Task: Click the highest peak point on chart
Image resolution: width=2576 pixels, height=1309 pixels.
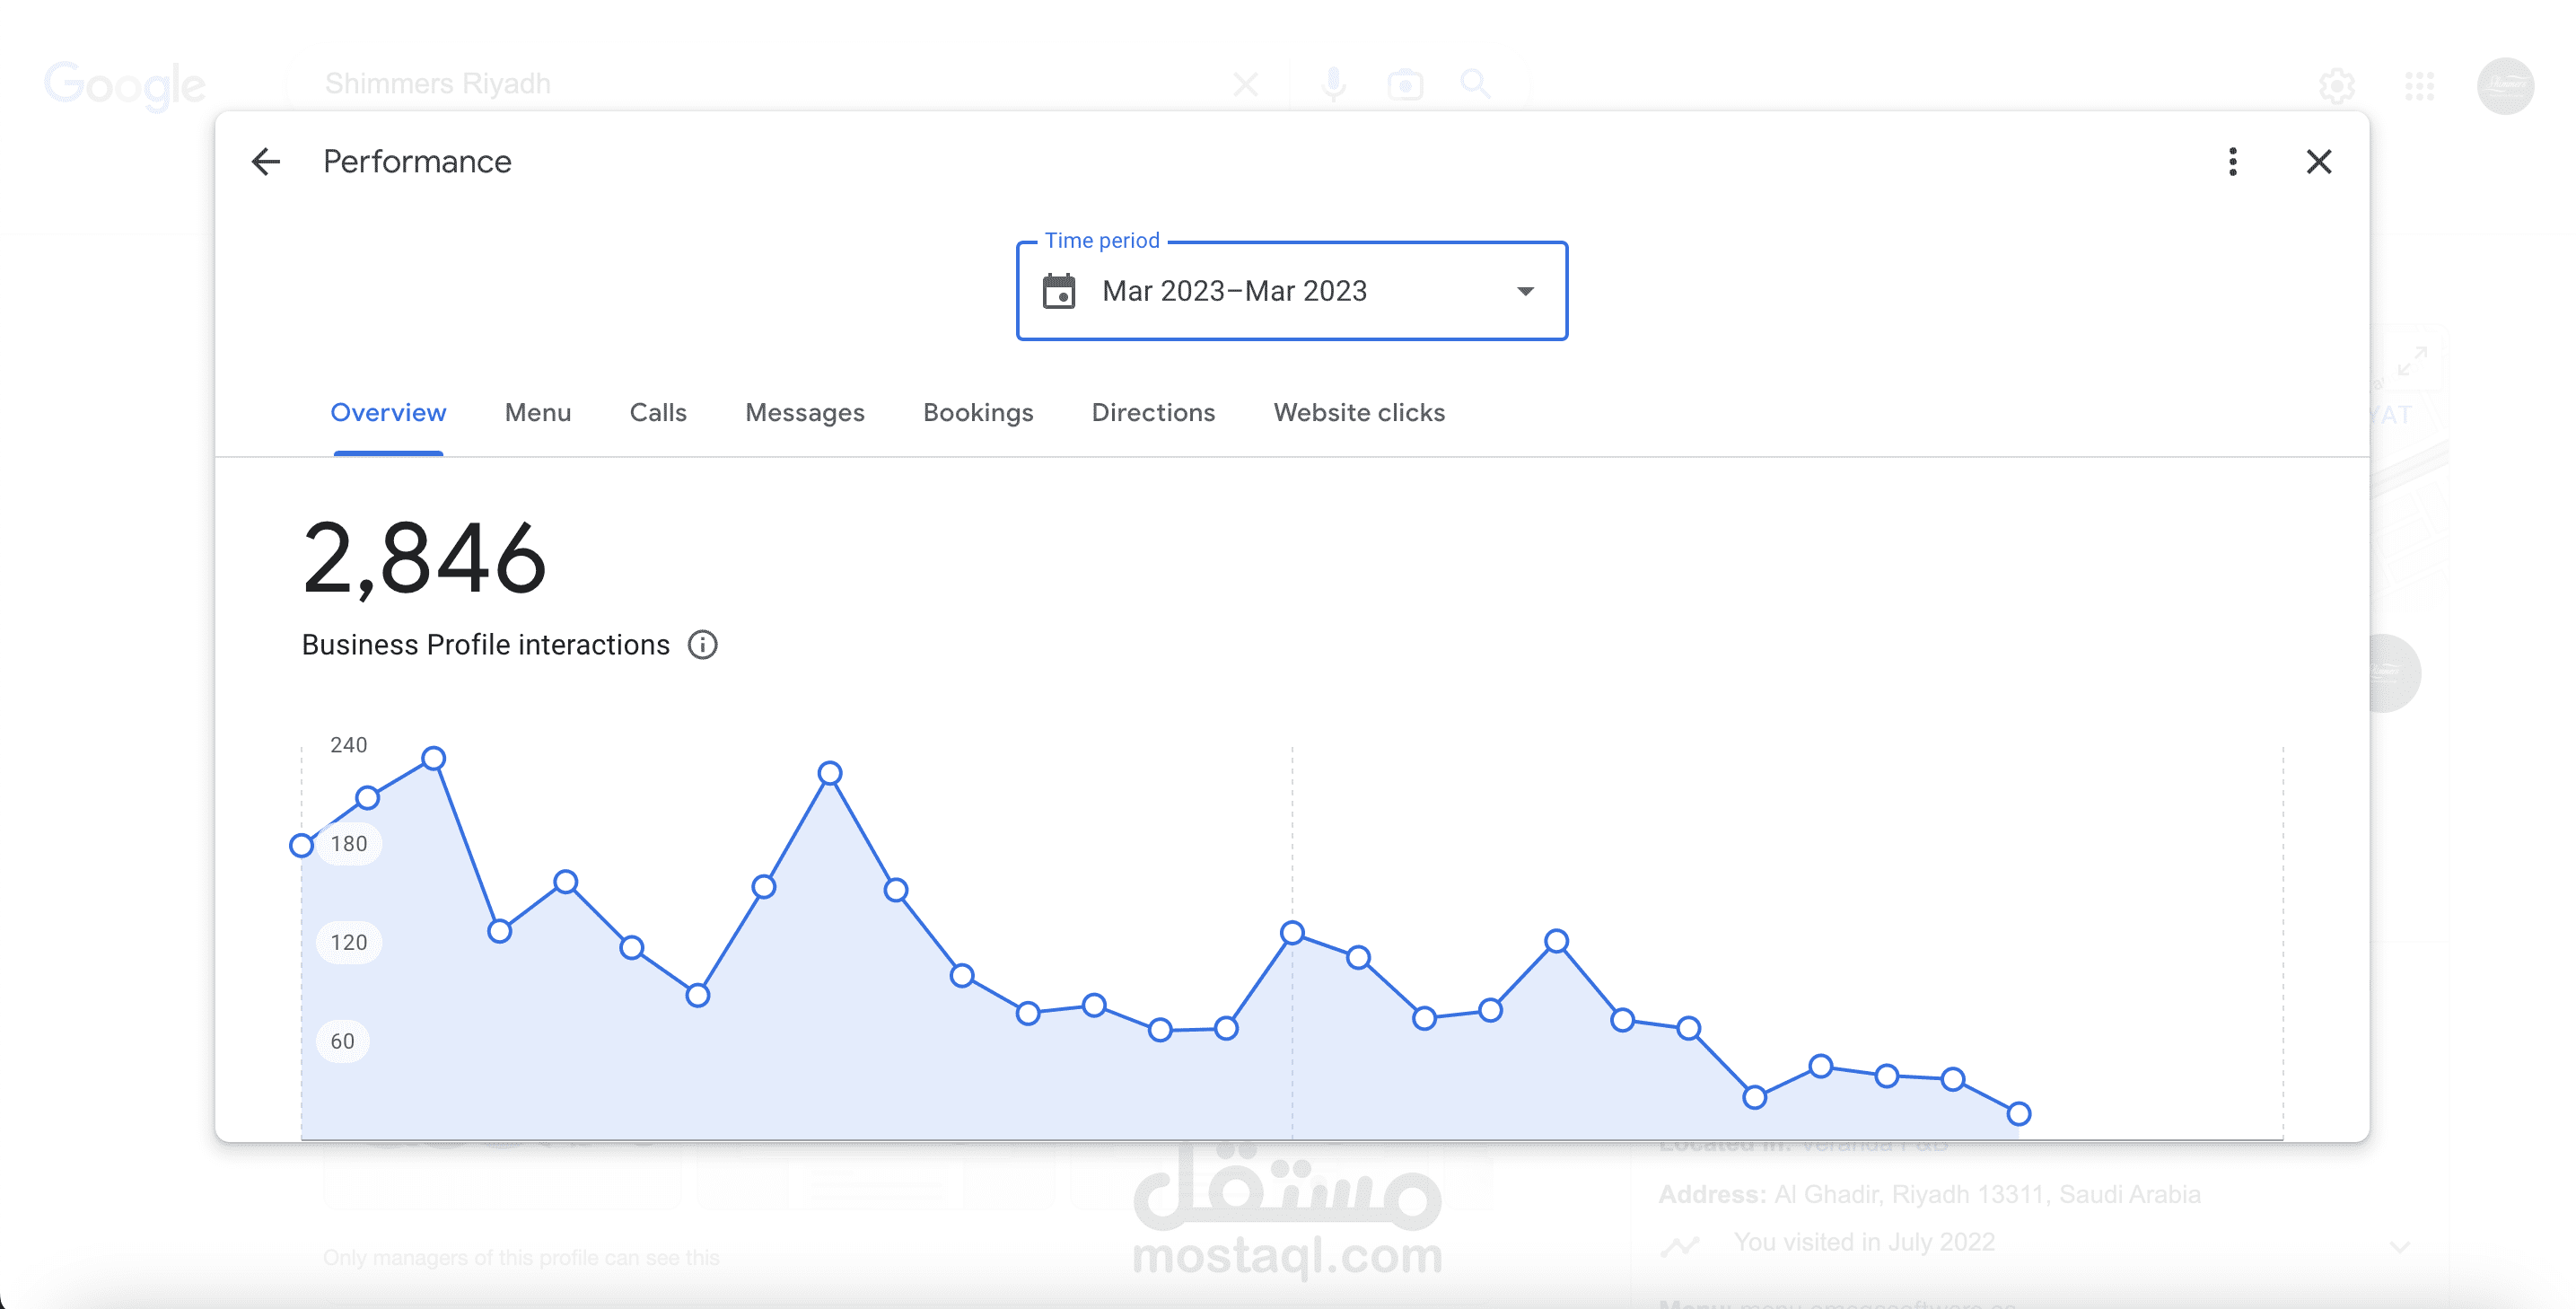Action: (433, 759)
